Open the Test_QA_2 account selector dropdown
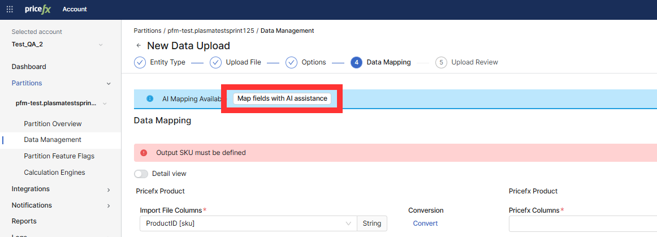The height and width of the screenshot is (237, 657). click(x=101, y=44)
